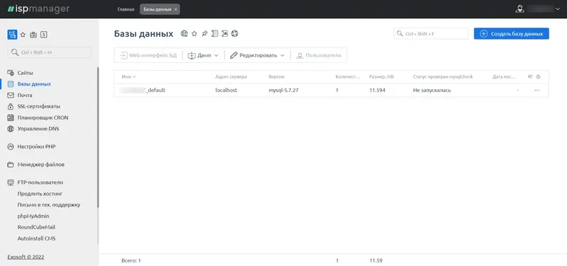Open Почта in the sidebar
Viewport: 567px width, 266px height.
(x=25, y=96)
